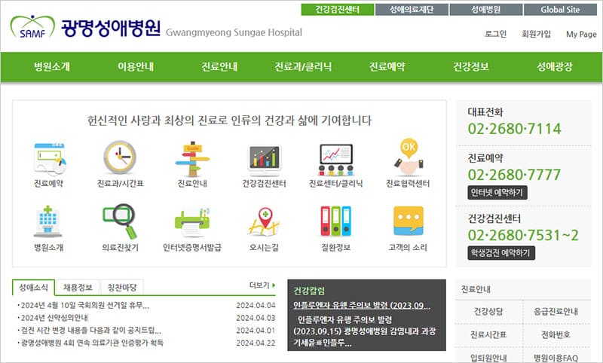Open the 질환정보 binders icon

coord(335,221)
